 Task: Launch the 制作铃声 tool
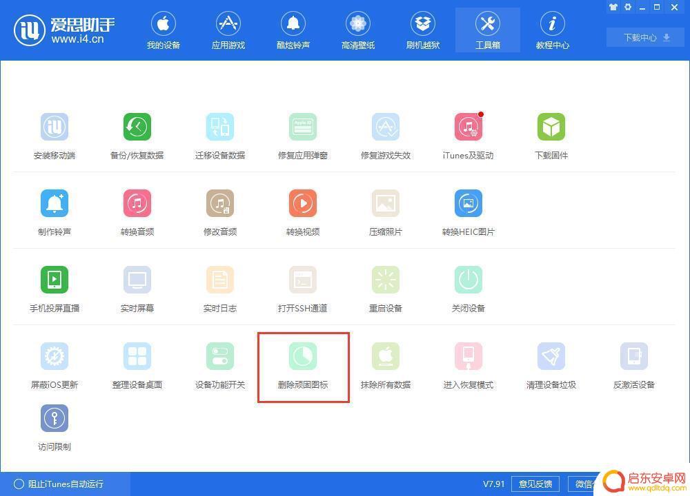(x=55, y=213)
